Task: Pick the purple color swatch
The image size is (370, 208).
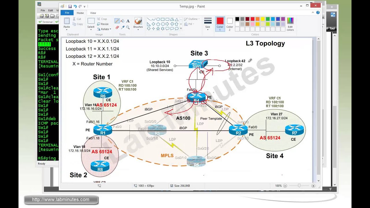Action: point(283,19)
